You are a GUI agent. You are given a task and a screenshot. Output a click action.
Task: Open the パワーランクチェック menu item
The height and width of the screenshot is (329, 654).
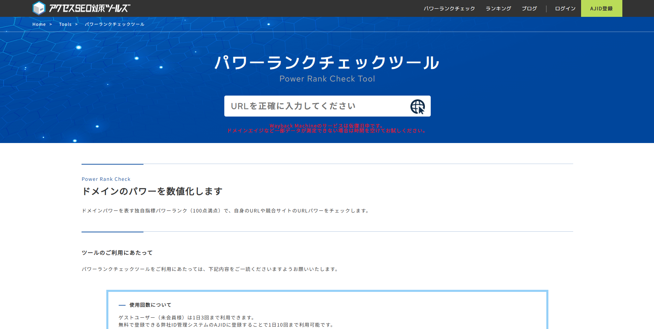point(449,9)
